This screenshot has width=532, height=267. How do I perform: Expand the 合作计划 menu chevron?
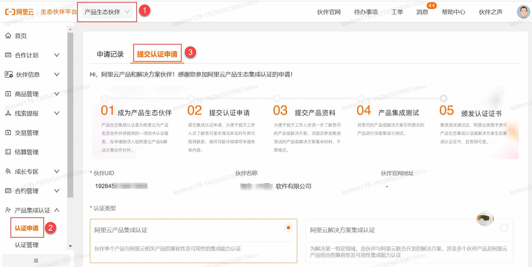[x=57, y=55]
